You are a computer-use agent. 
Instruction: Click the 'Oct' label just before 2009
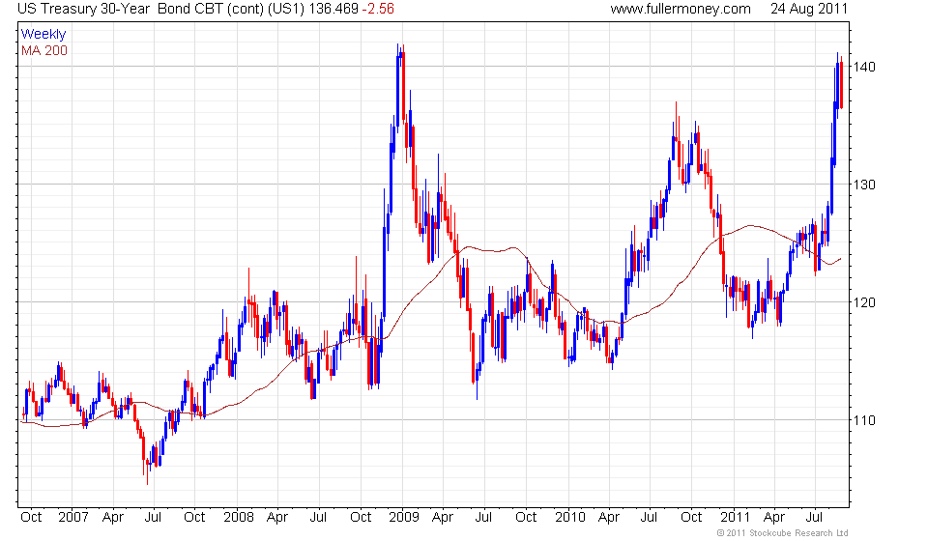pyautogui.click(x=361, y=518)
